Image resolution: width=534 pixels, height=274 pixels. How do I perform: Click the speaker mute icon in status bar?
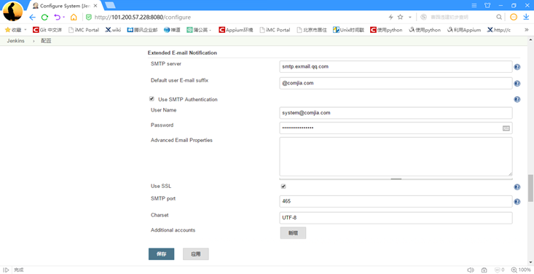(471, 270)
